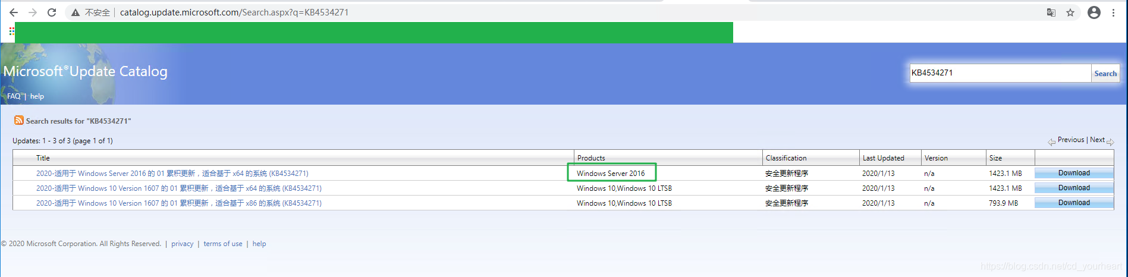The image size is (1128, 277).
Task: Sort by the Title column header
Action: click(x=43, y=158)
